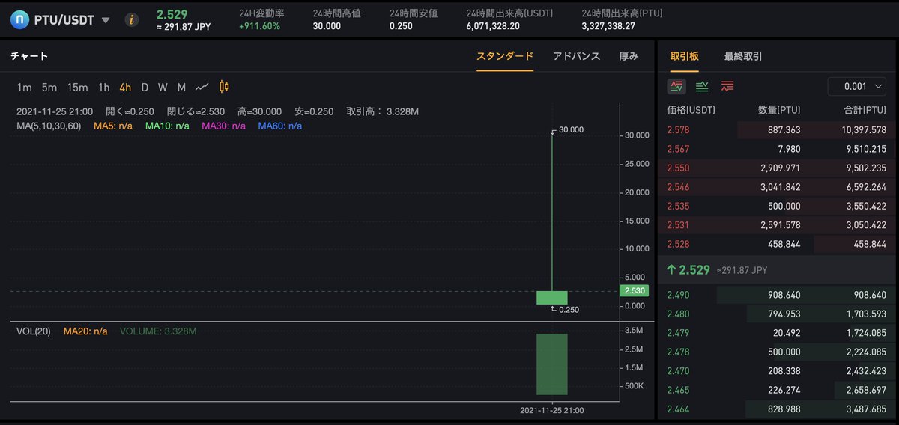The width and height of the screenshot is (899, 425).
Task: Select the 1h chart interval
Action: click(x=104, y=87)
